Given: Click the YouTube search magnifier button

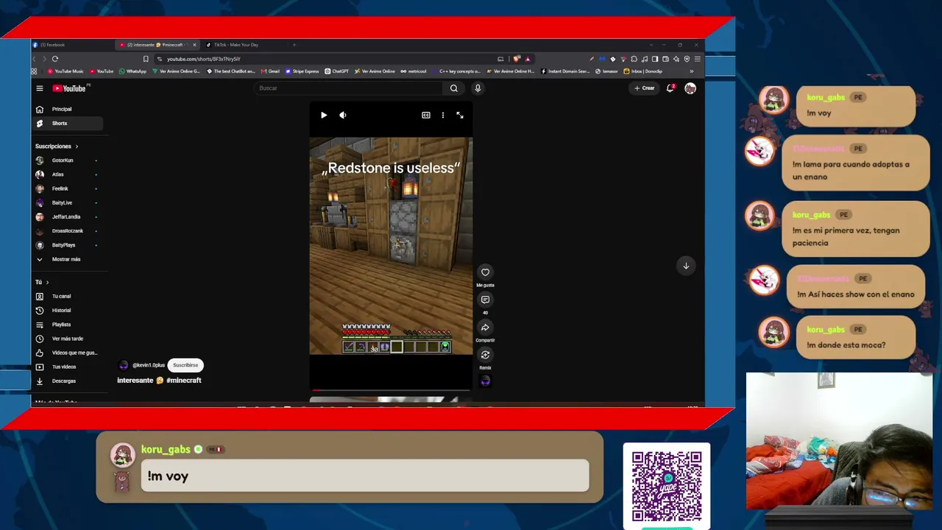Looking at the screenshot, I should click(454, 88).
